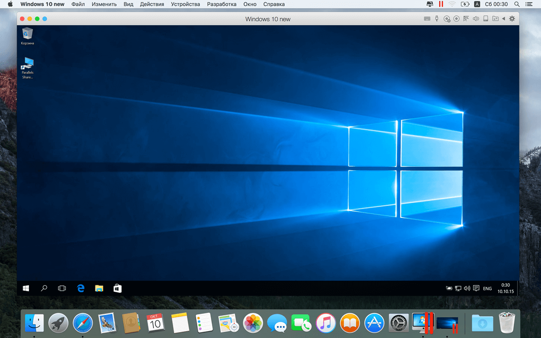
Task: Open Windows volume control in system tray
Action: pos(467,288)
